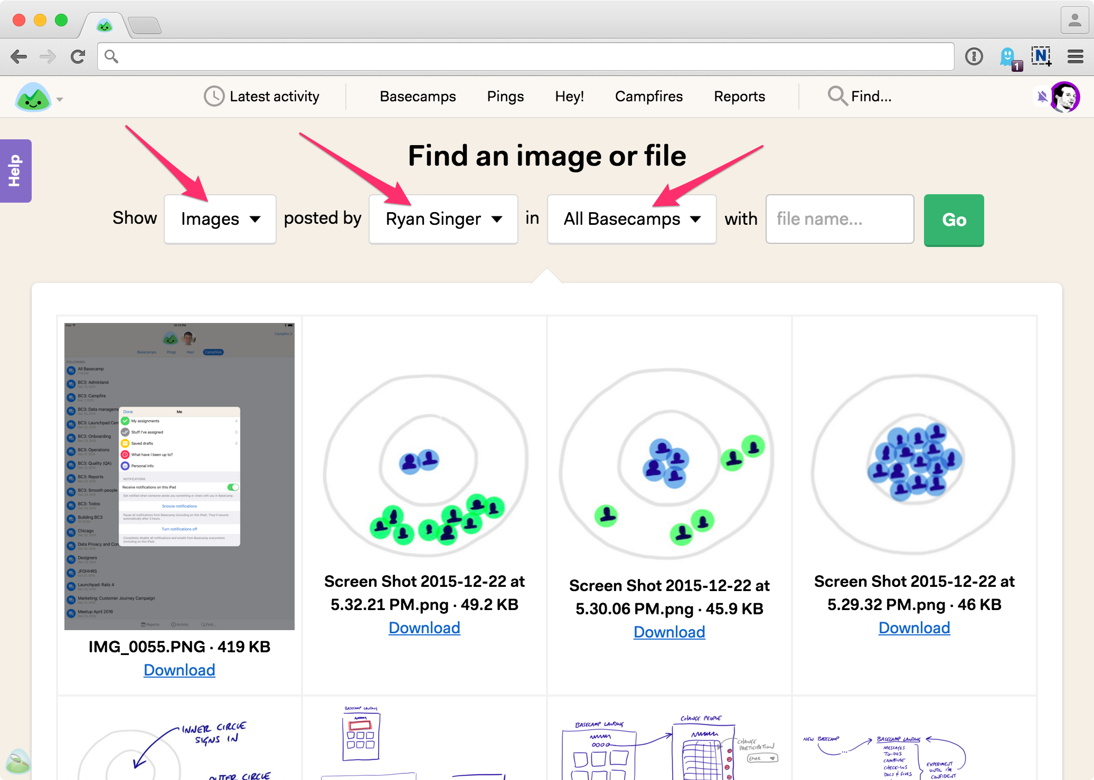This screenshot has height=780, width=1094.
Task: Click the browser forward arrow
Action: coord(48,56)
